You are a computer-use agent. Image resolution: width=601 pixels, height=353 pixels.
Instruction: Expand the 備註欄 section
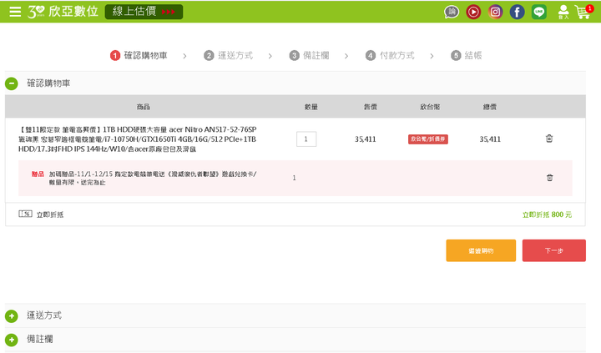(12, 340)
